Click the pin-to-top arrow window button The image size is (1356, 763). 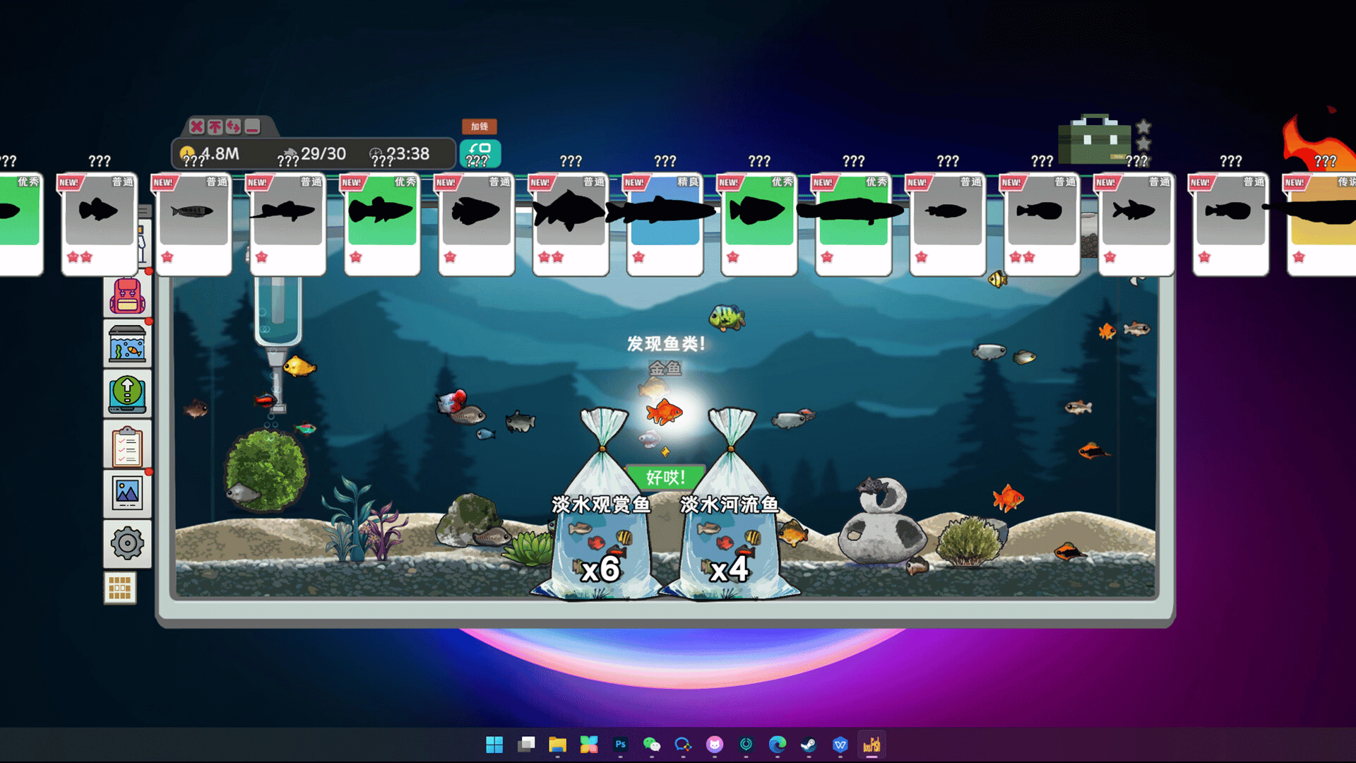pos(215,126)
